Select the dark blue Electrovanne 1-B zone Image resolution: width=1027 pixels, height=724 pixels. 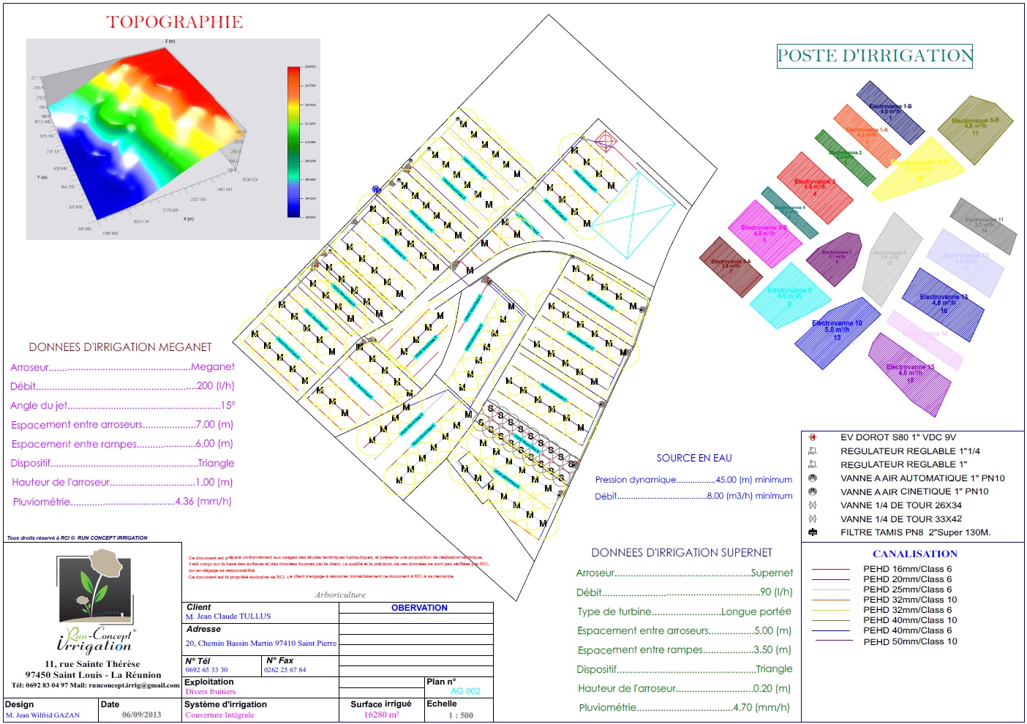[889, 112]
